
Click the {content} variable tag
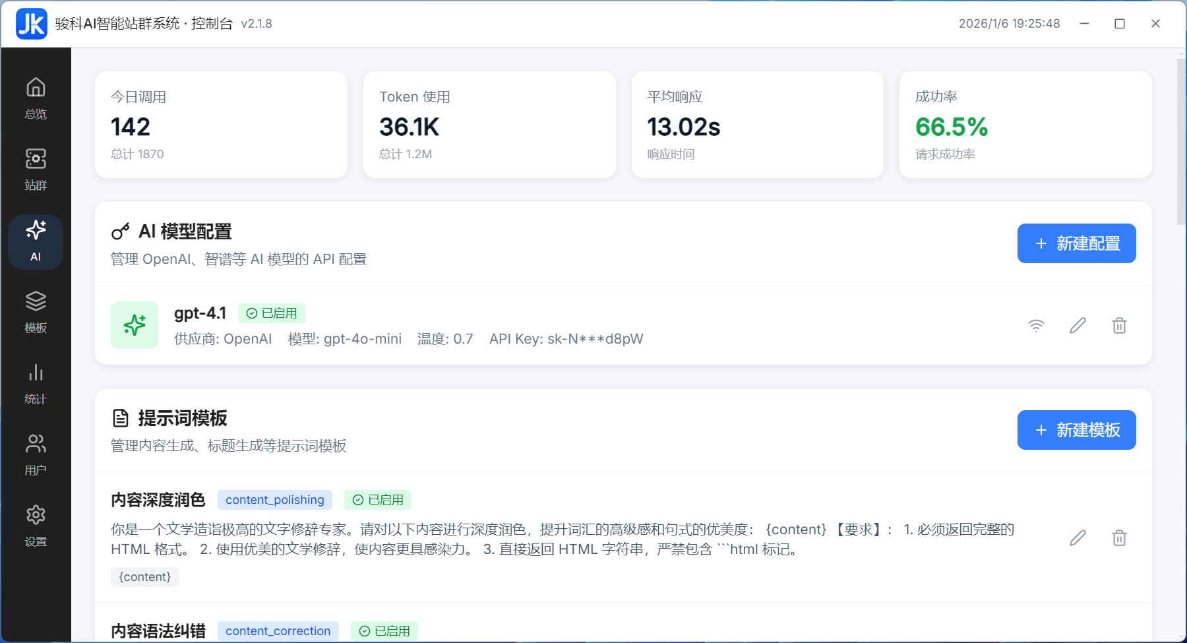(x=144, y=576)
